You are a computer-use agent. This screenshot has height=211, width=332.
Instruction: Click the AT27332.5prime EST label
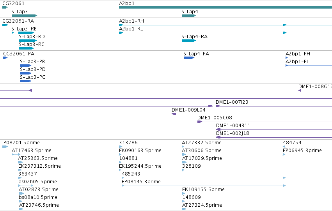tap(202, 143)
